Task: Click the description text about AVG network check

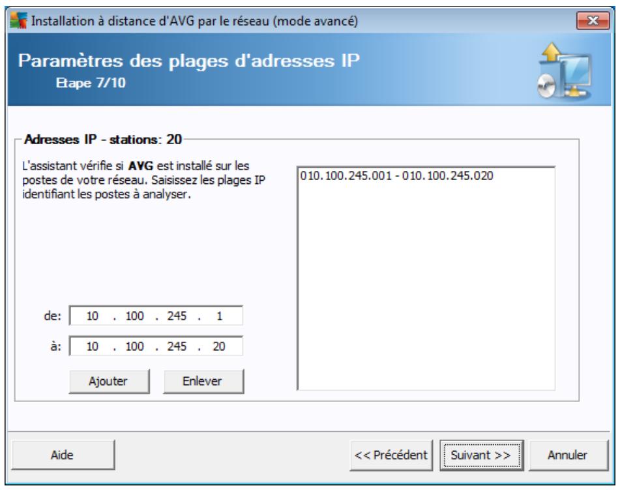Action: pyautogui.click(x=143, y=180)
